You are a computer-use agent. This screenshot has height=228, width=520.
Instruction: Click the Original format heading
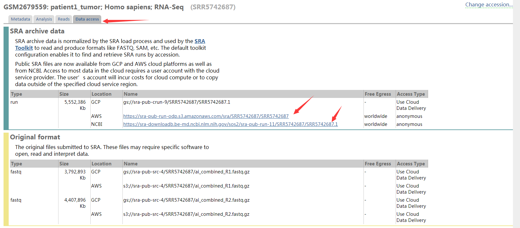point(35,137)
